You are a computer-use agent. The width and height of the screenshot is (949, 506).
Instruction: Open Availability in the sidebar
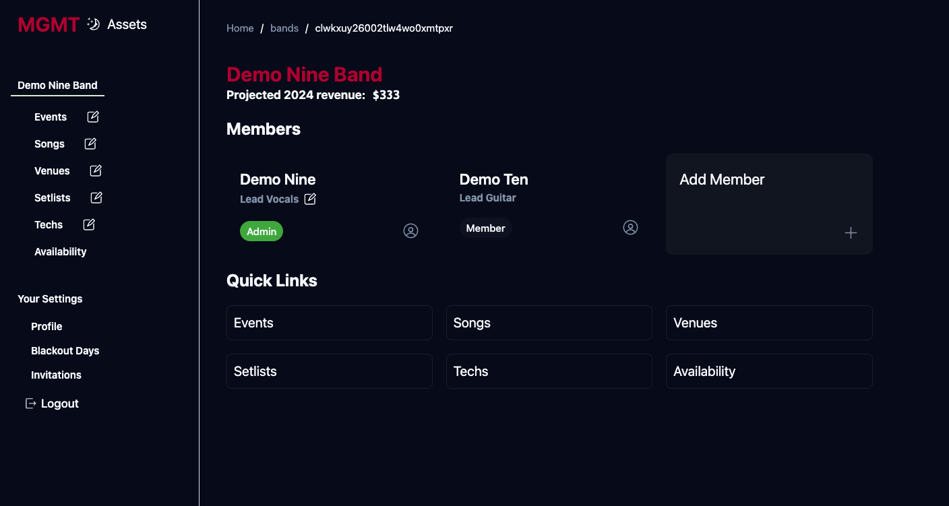click(x=61, y=252)
